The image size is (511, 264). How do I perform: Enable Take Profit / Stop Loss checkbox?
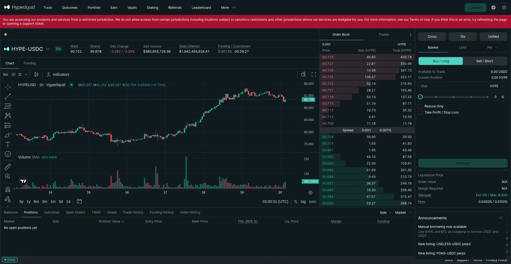pyautogui.click(x=420, y=112)
